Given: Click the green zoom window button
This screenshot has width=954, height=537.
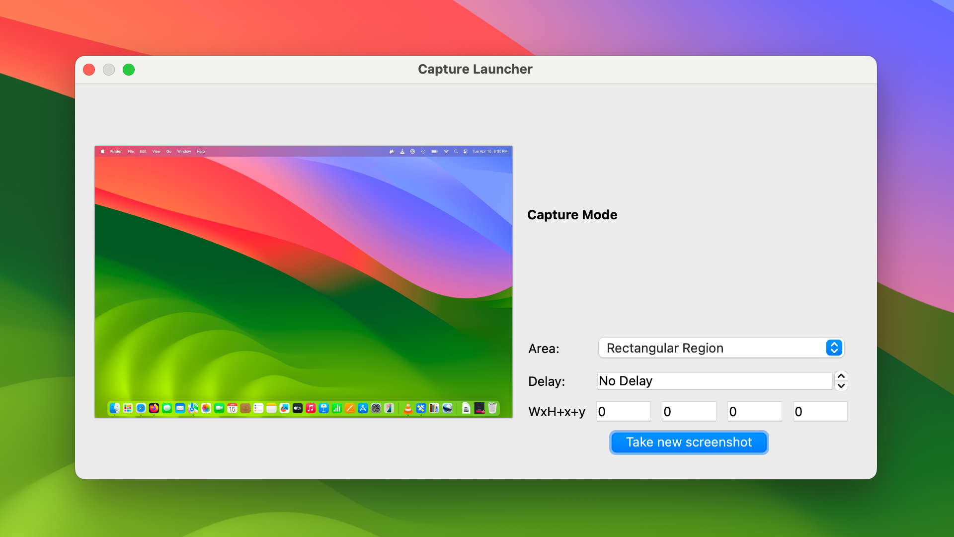Looking at the screenshot, I should (129, 70).
